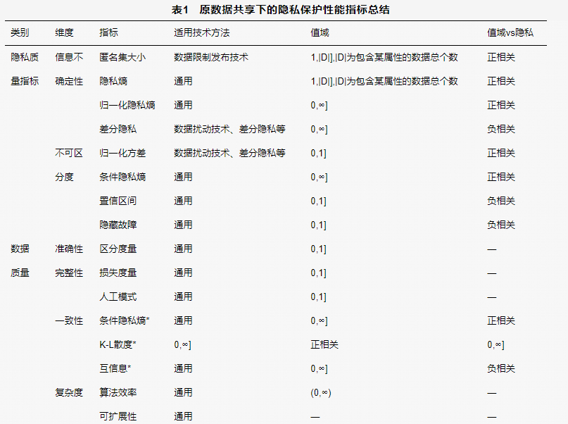Select the 适用技术方法 column header

tap(202, 33)
